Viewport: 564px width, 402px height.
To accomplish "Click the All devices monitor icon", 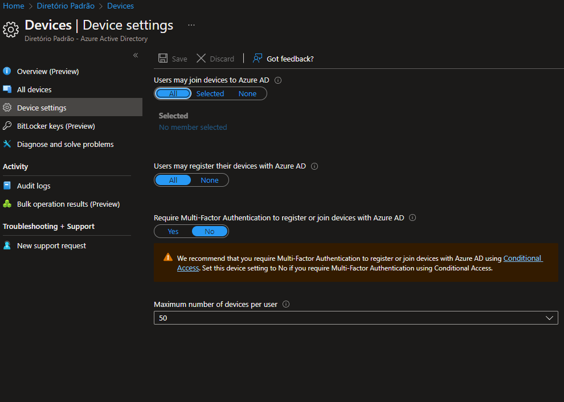I will point(7,89).
